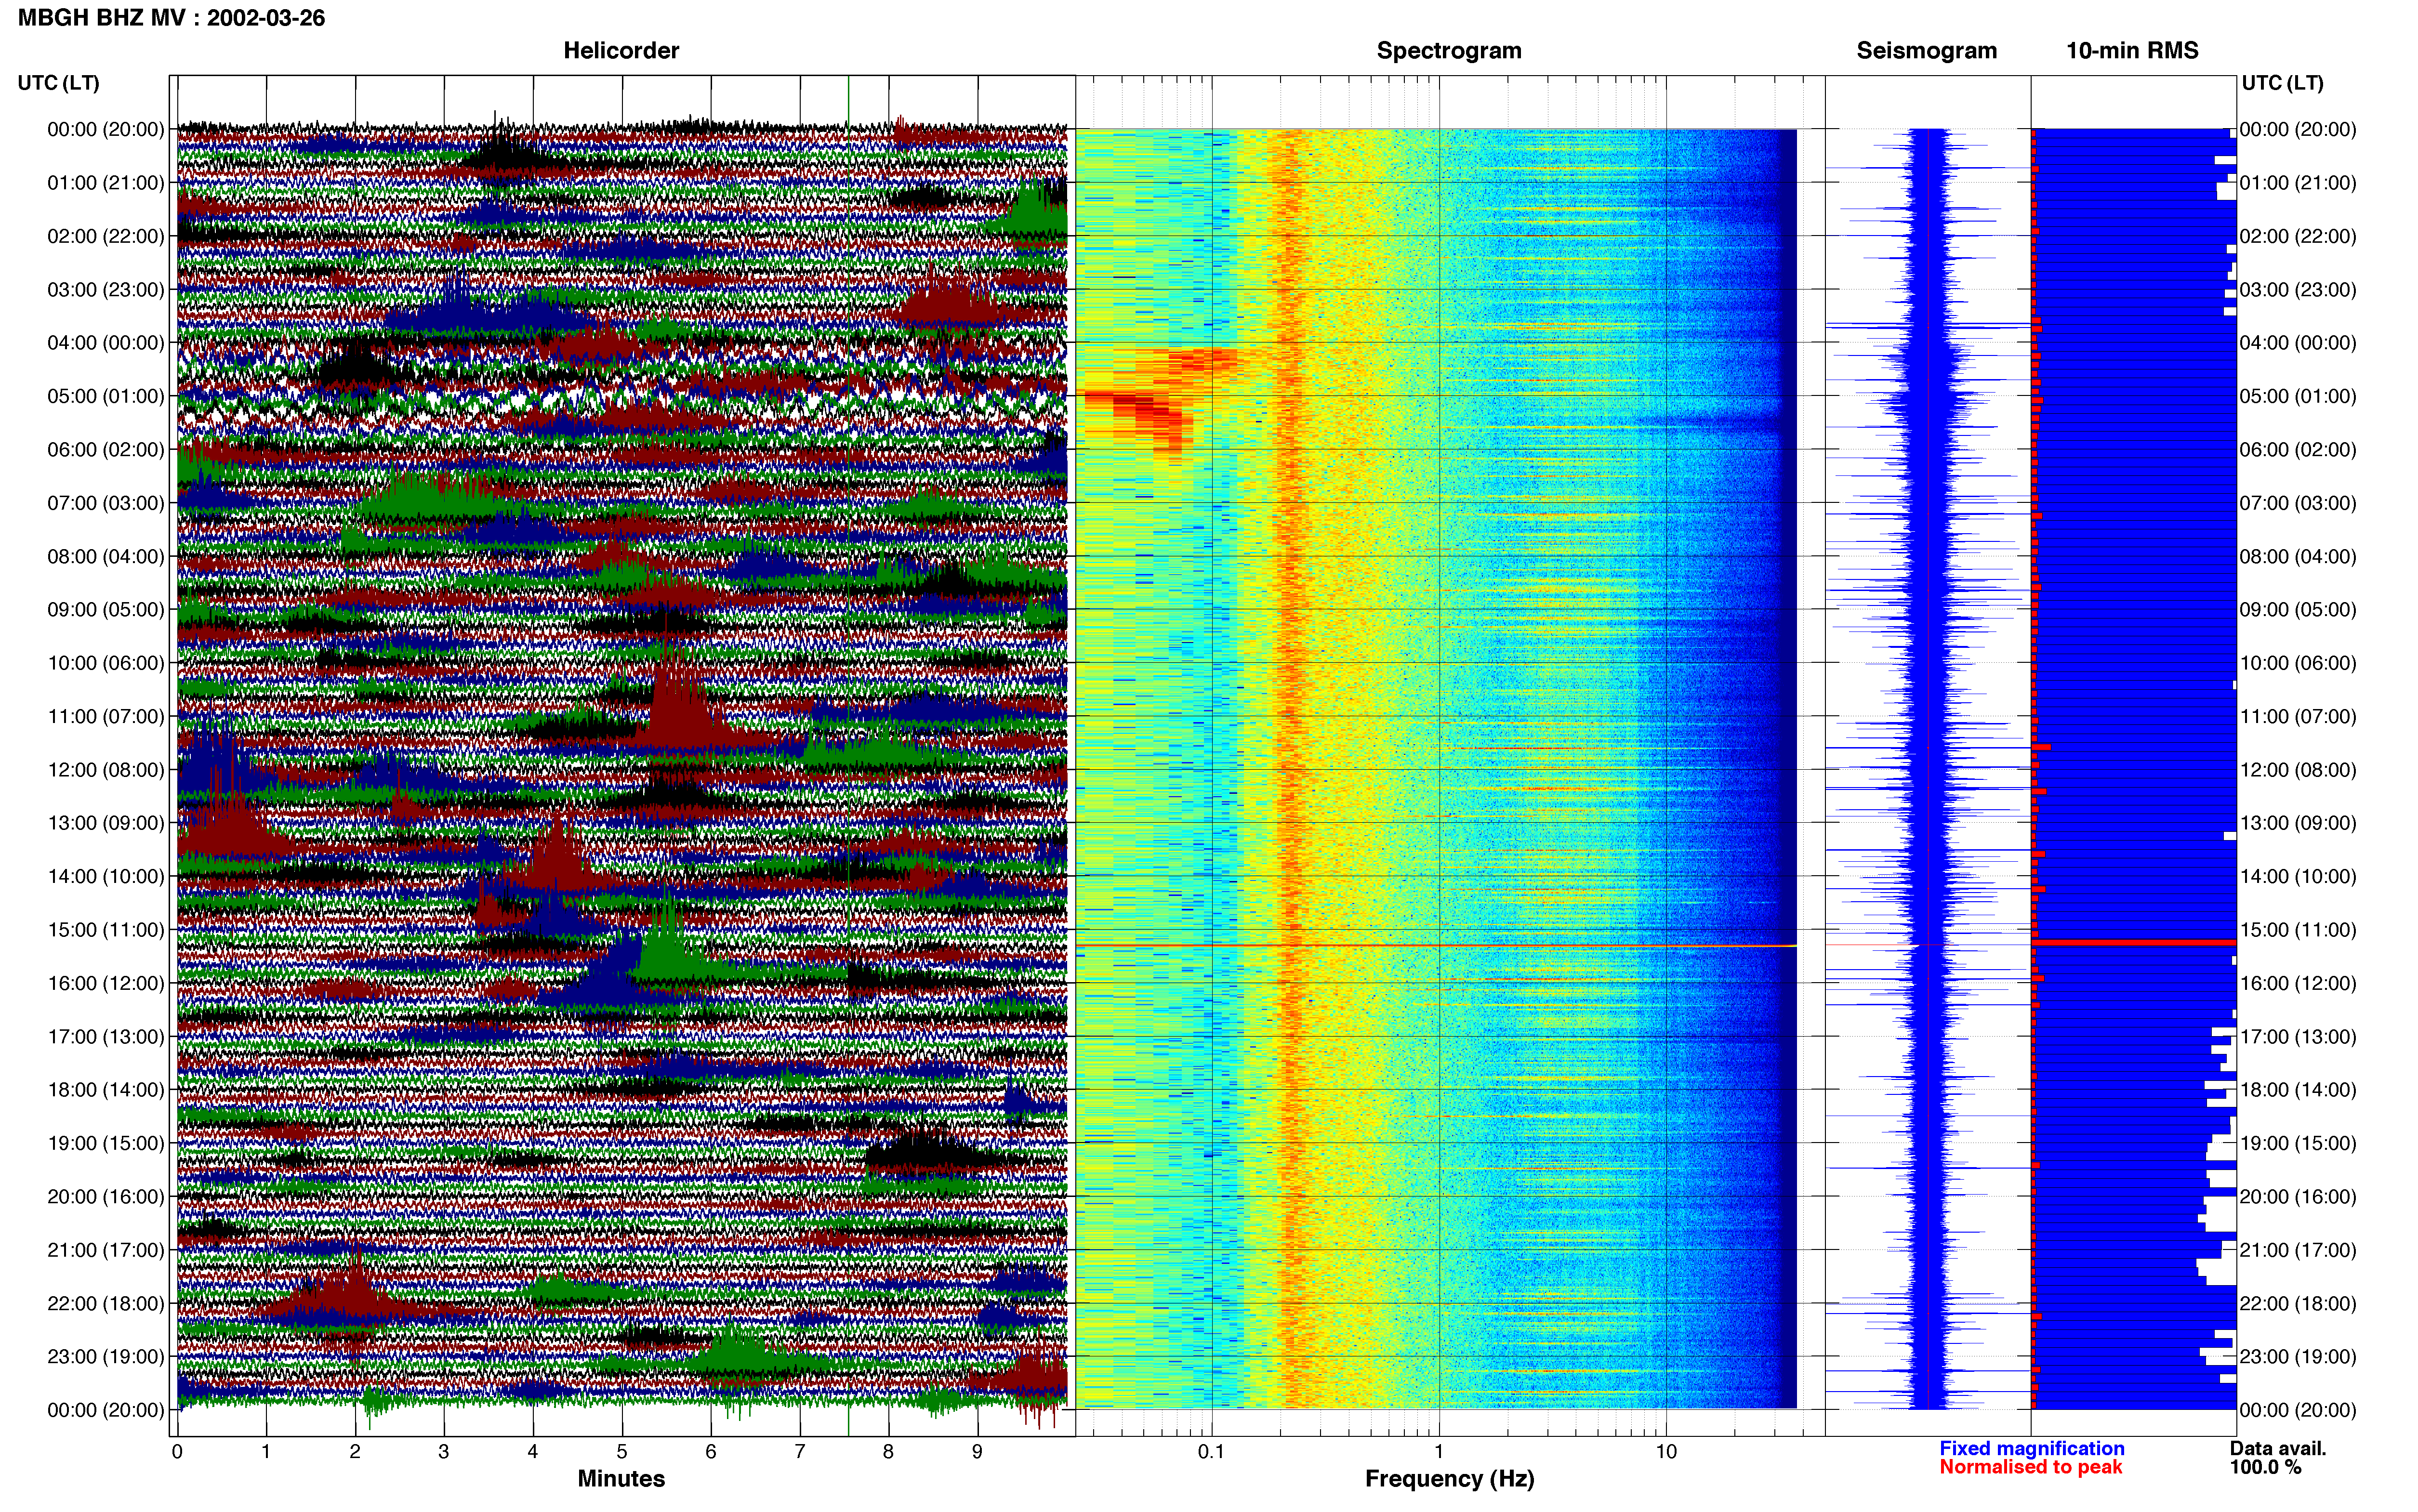Click left time label '17:00 (13:00)'
The width and height of the screenshot is (2418, 1512).
point(106,1037)
